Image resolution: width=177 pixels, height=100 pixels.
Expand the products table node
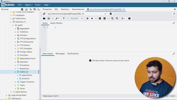[17, 79]
